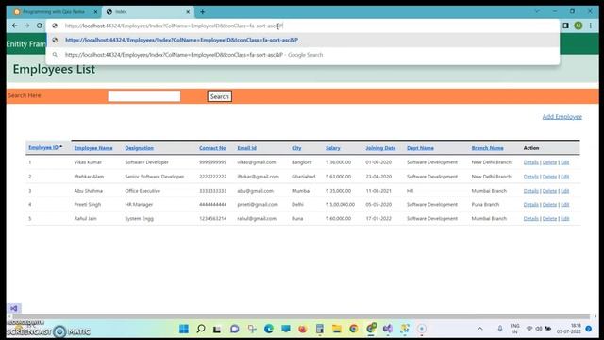Open Wi-Fi network tray icon
Image resolution: width=604 pixels, height=340 pixels.
point(529,329)
